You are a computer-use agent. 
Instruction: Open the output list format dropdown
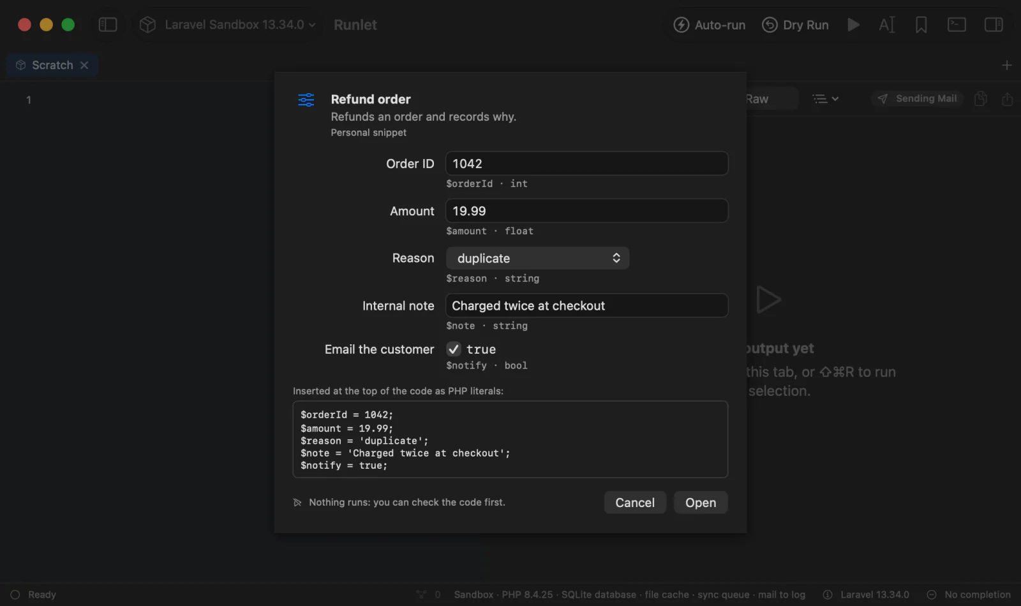[x=825, y=99]
